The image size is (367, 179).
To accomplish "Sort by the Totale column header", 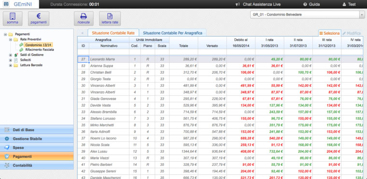I will (x=183, y=46).
